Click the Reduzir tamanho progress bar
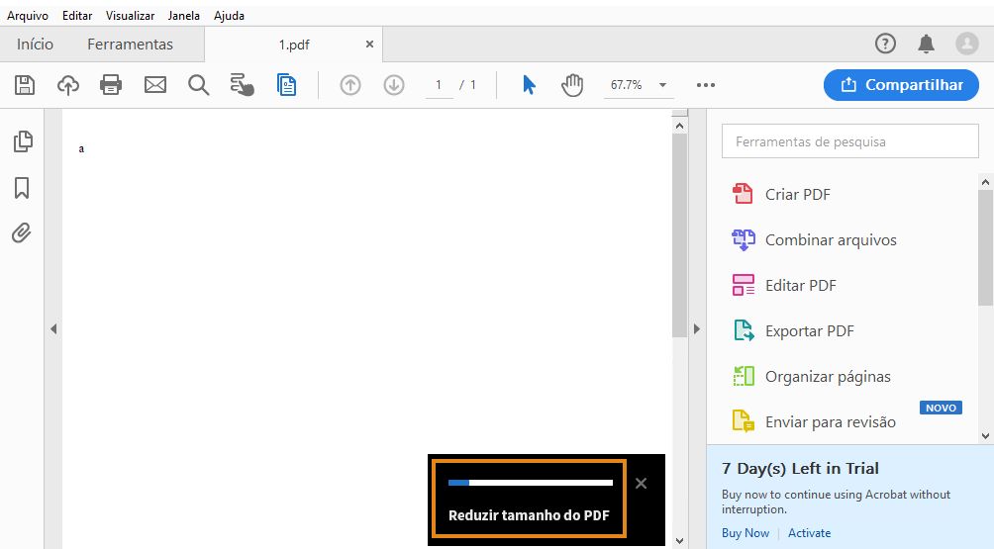The height and width of the screenshot is (549, 994). pos(530,483)
